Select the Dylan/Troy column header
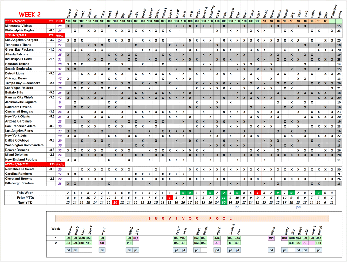 (x=210, y=12)
